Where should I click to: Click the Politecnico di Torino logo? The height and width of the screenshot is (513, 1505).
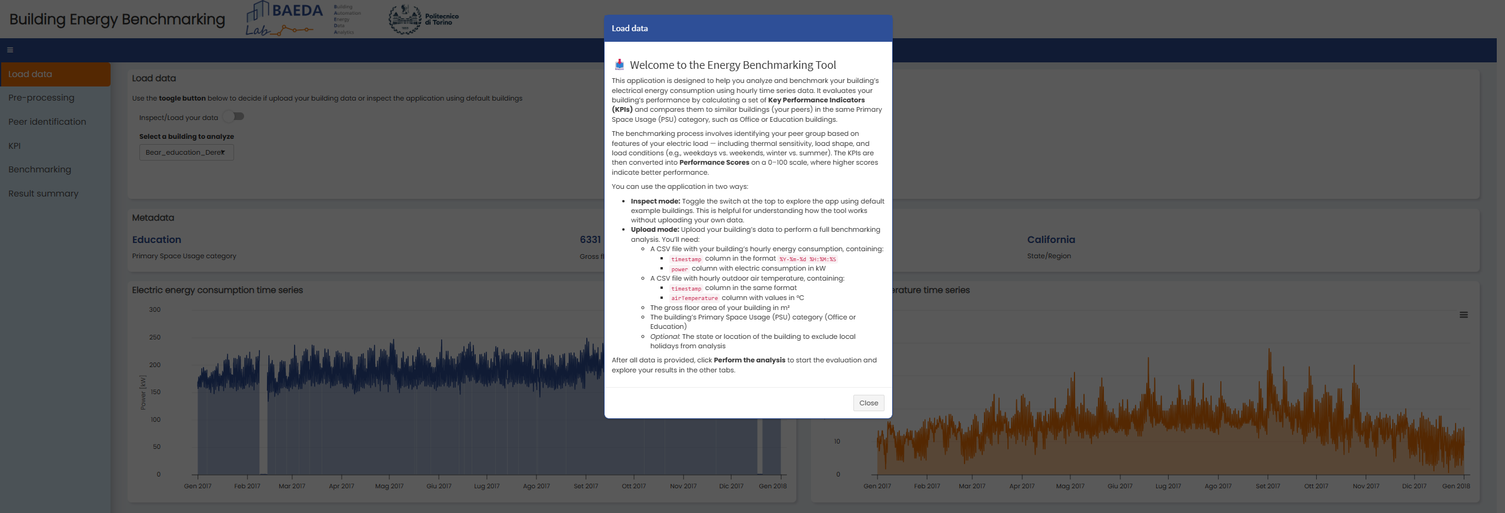[x=423, y=19]
